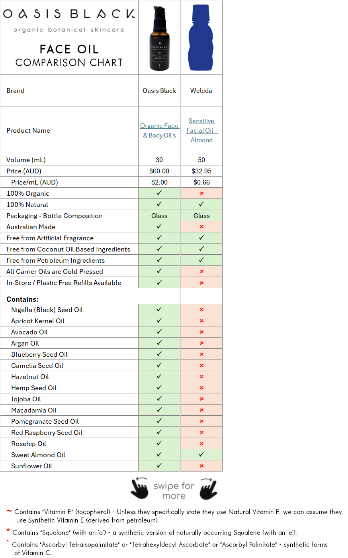The height and width of the screenshot is (558, 348).
Task: Click the synthetic Vitamin C footnote text
Action: pos(170,548)
